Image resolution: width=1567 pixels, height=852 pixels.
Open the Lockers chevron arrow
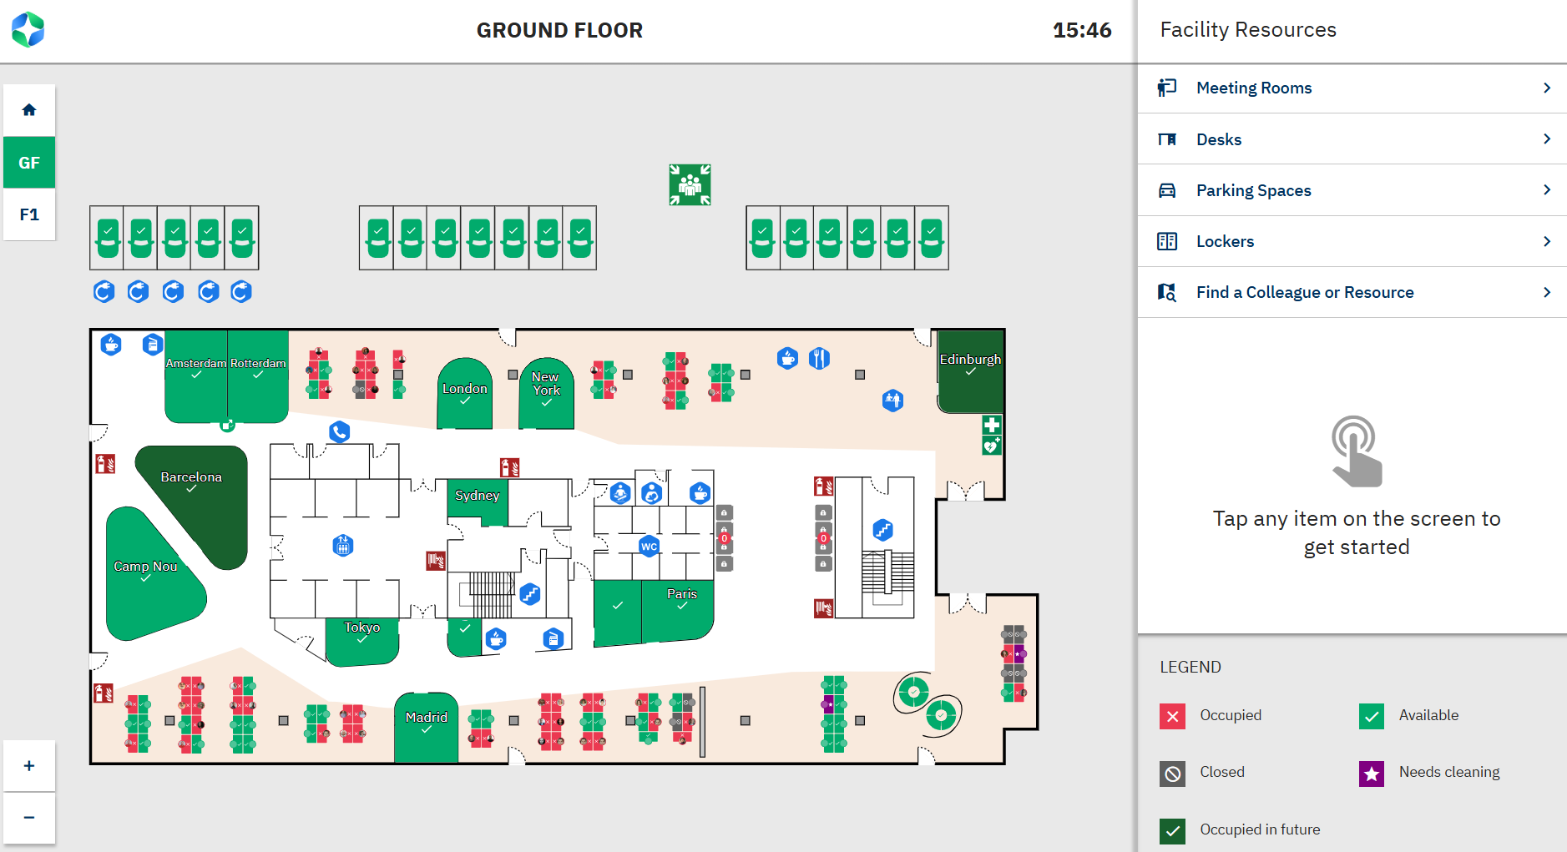[x=1546, y=241]
